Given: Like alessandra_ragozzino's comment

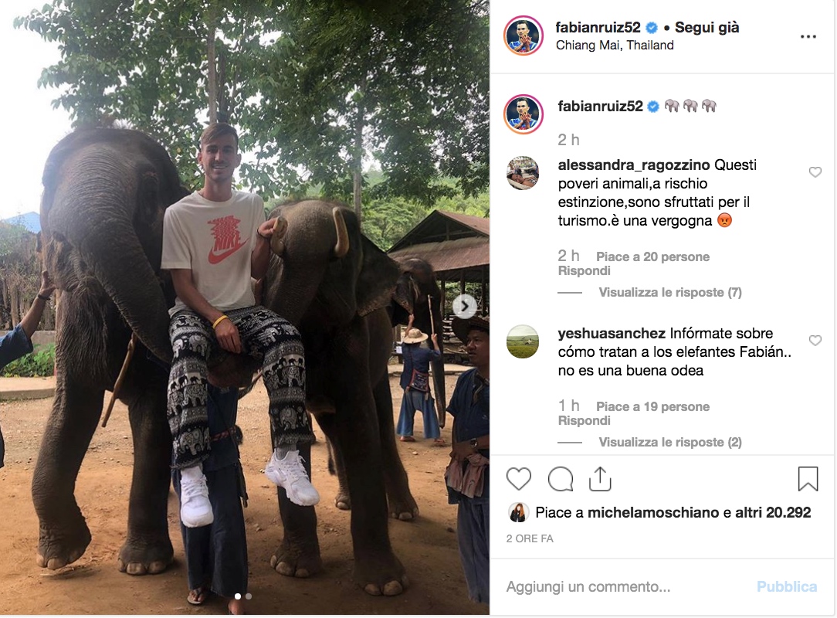Looking at the screenshot, I should pos(815,172).
